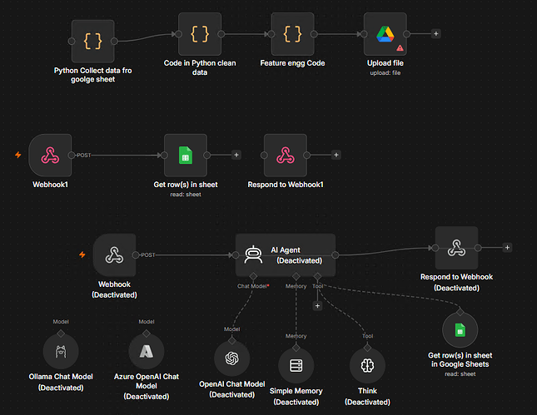The height and width of the screenshot is (415, 537).
Task: Select Get row(s) in sheet in Google Sheets tool
Action: coord(460,330)
